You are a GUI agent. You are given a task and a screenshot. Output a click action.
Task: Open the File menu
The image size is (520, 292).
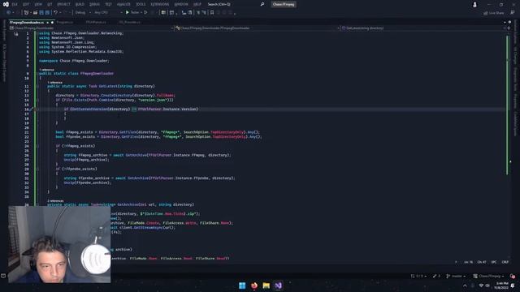tap(15, 4)
